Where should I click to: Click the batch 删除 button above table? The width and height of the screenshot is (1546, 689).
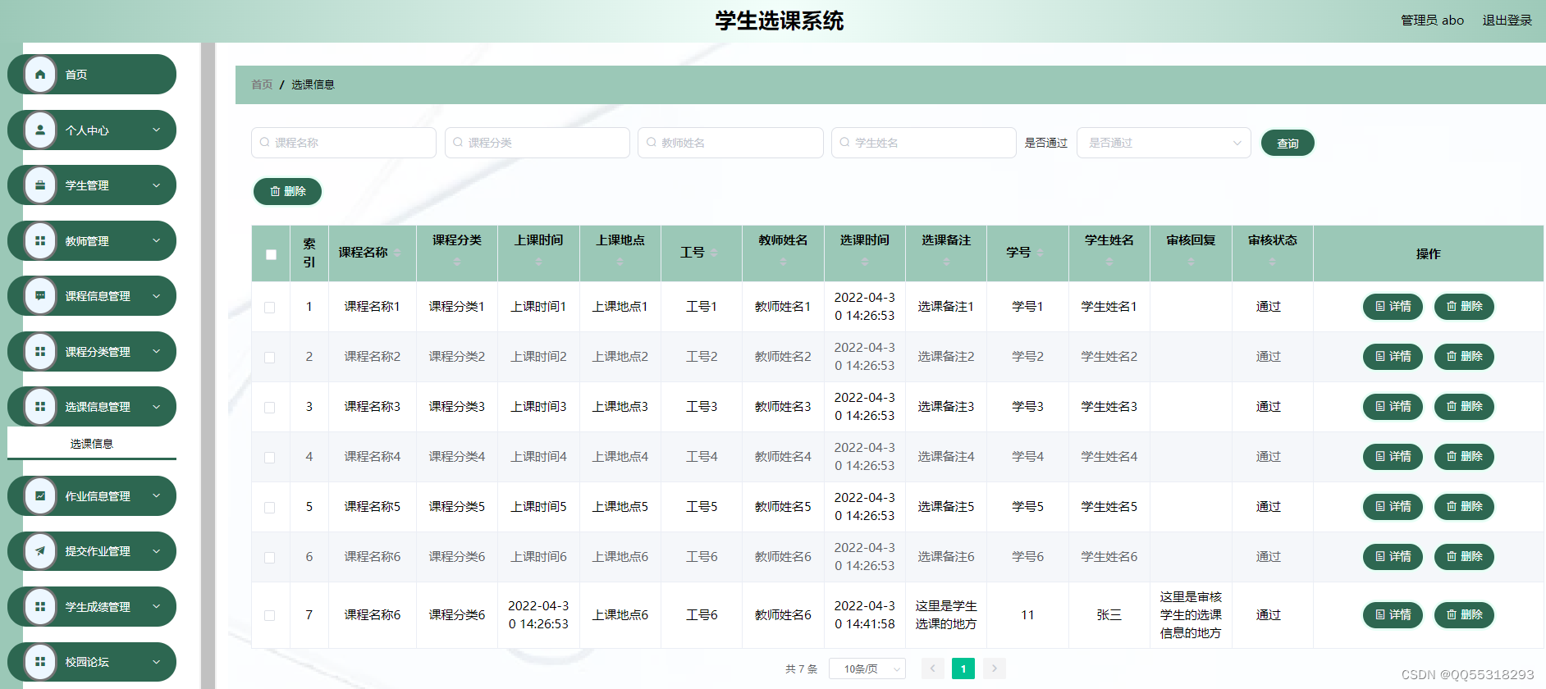[287, 191]
